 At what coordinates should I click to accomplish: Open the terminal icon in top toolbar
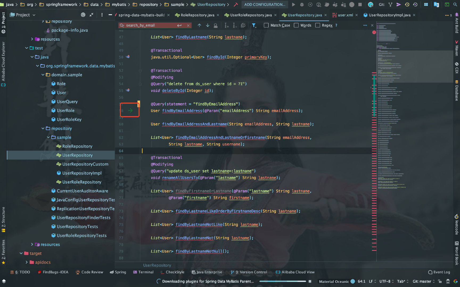pyautogui.click(x=447, y=5)
